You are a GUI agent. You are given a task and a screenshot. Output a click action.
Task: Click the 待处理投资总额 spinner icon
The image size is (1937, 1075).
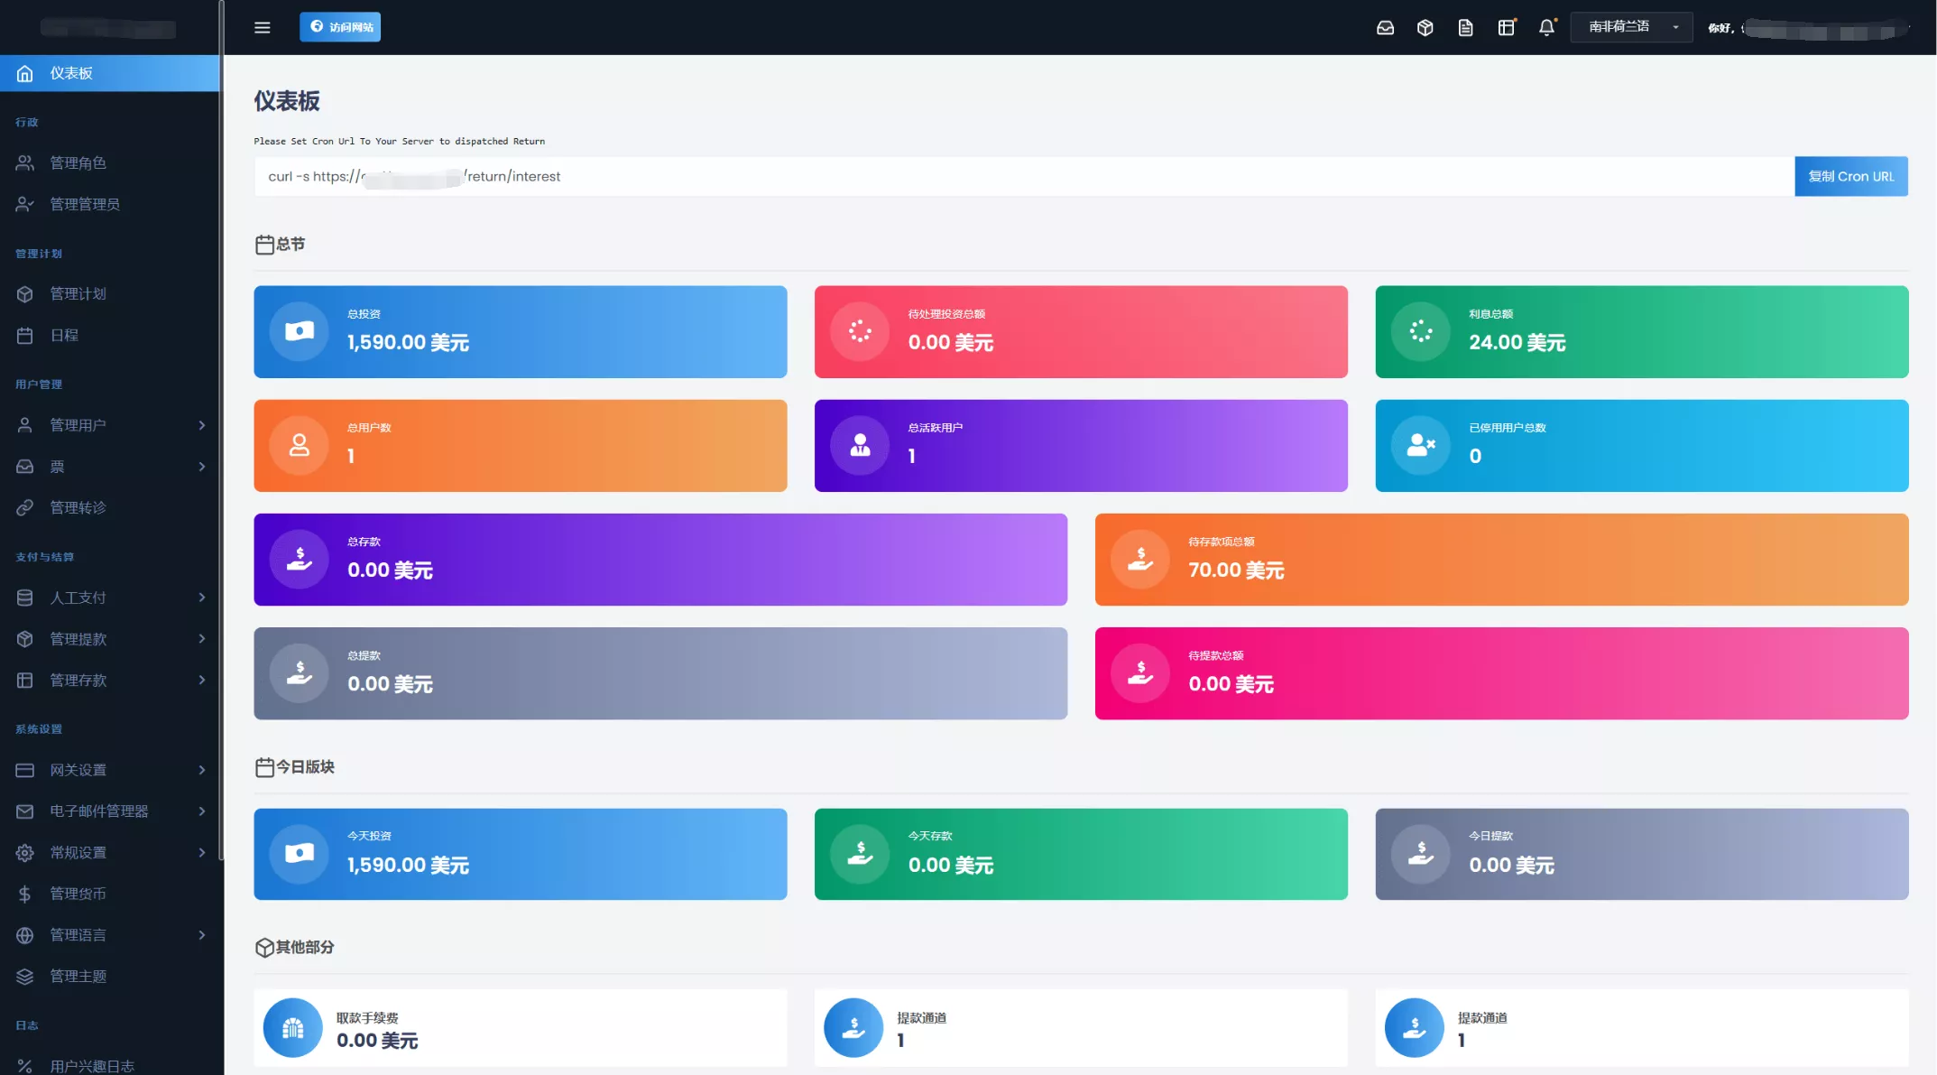point(860,331)
